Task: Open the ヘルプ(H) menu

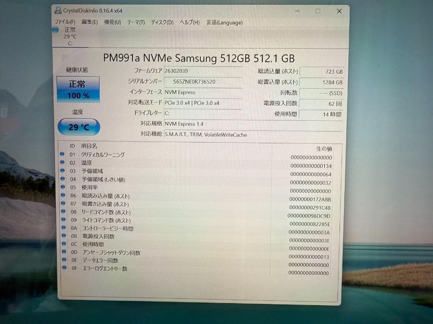Action: pyautogui.click(x=190, y=22)
